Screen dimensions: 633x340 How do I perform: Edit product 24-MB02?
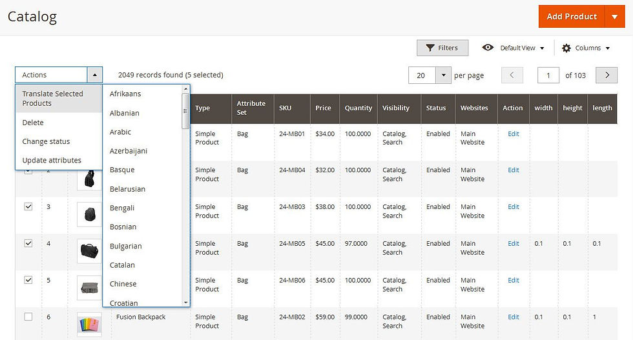(514, 317)
